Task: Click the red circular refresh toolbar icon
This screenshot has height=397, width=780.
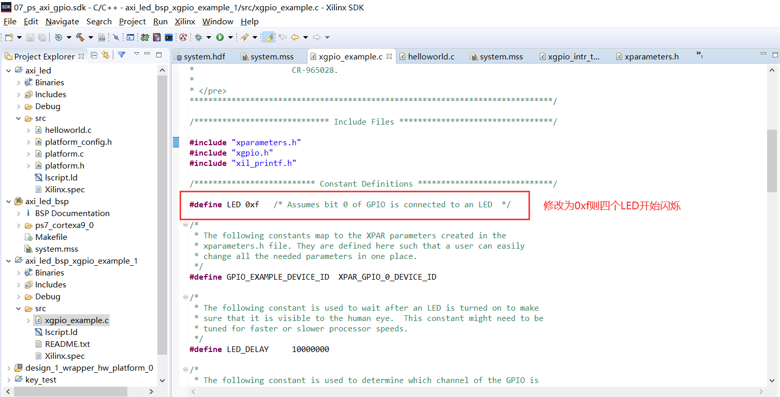Action: 183,37
